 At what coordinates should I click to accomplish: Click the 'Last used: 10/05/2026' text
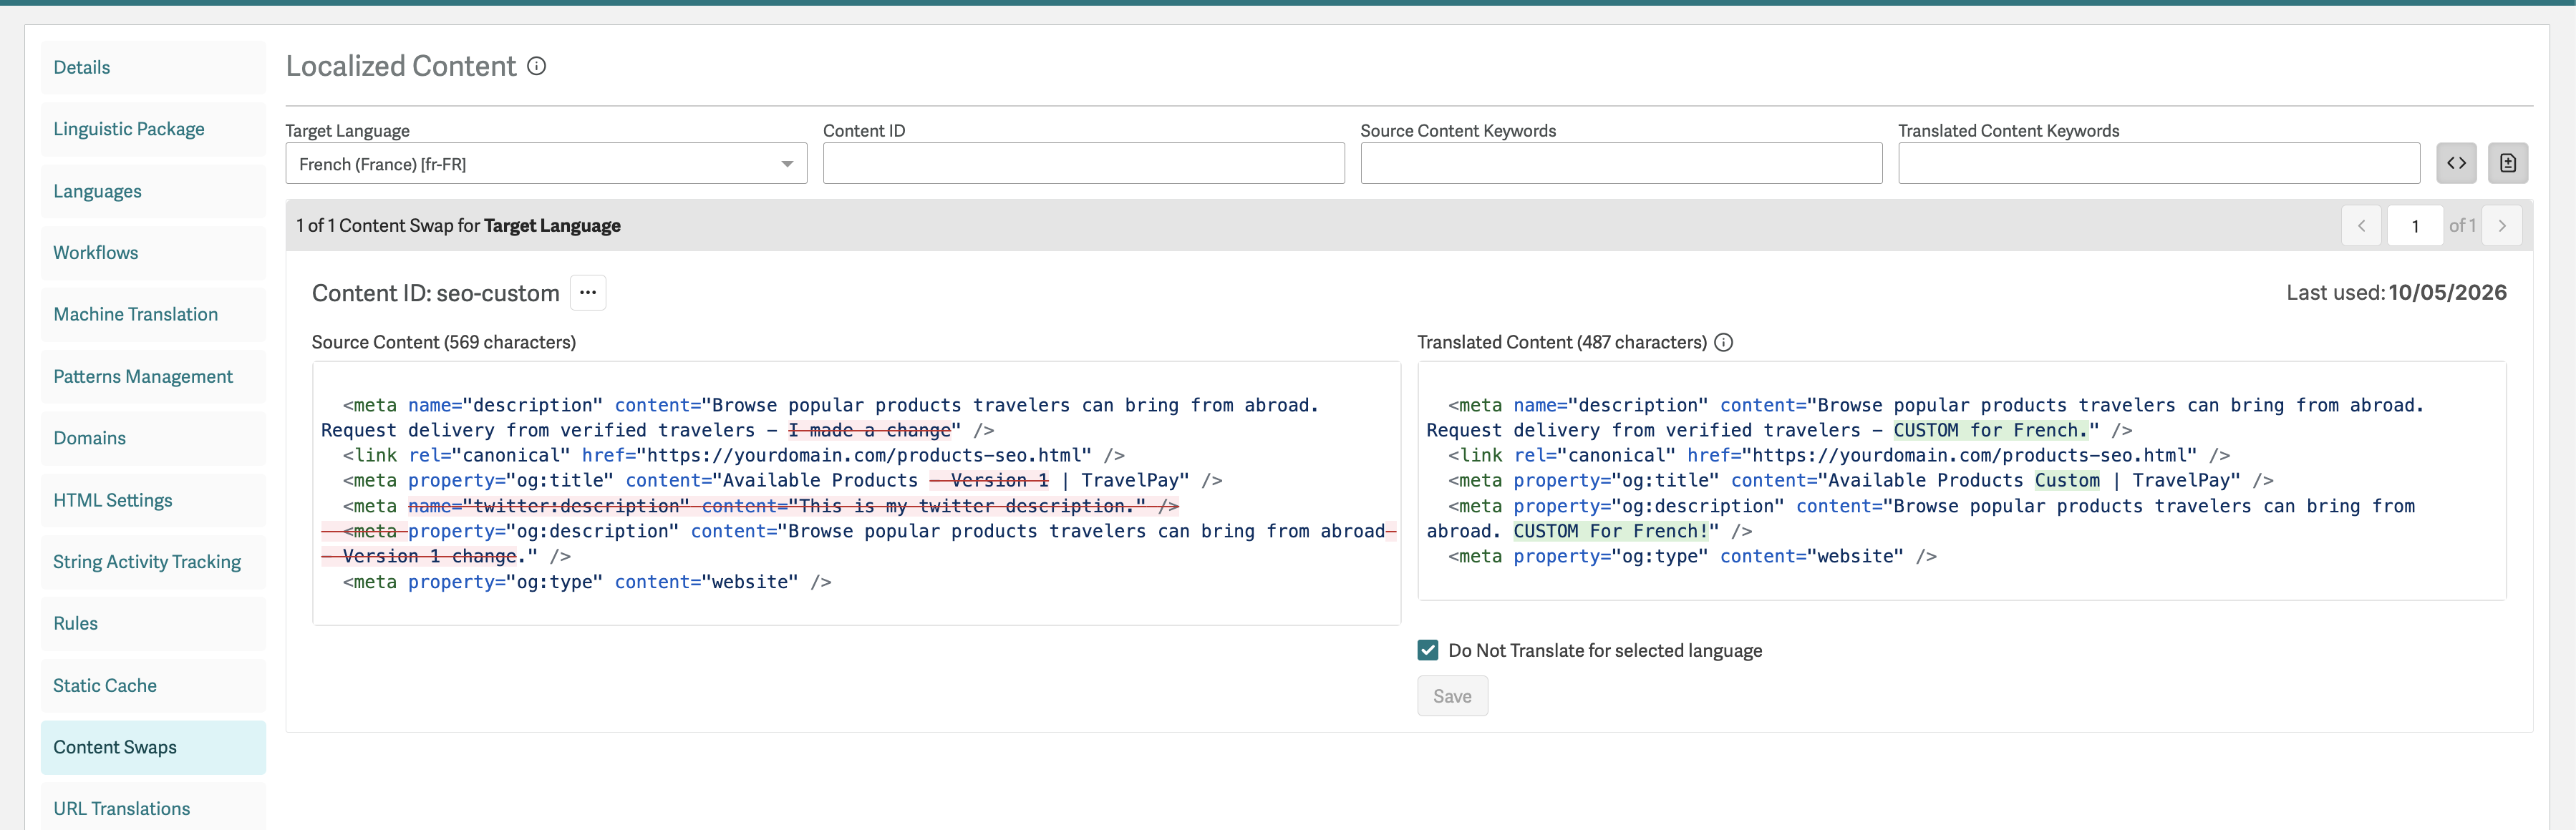(2396, 293)
